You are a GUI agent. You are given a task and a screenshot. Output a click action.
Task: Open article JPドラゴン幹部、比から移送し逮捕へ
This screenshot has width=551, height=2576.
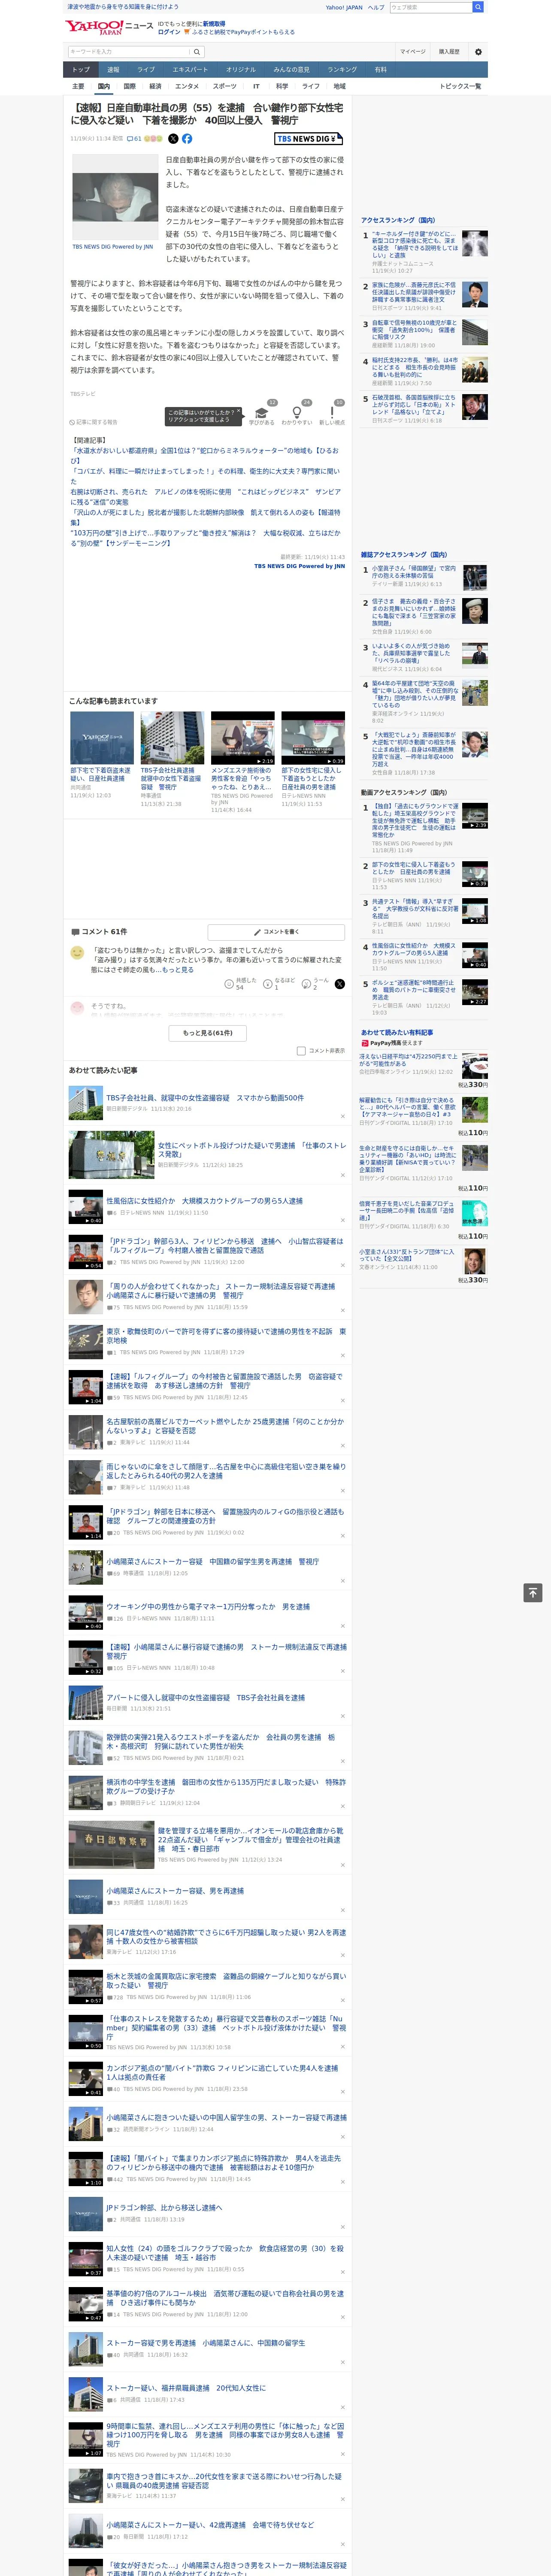click(164, 2207)
